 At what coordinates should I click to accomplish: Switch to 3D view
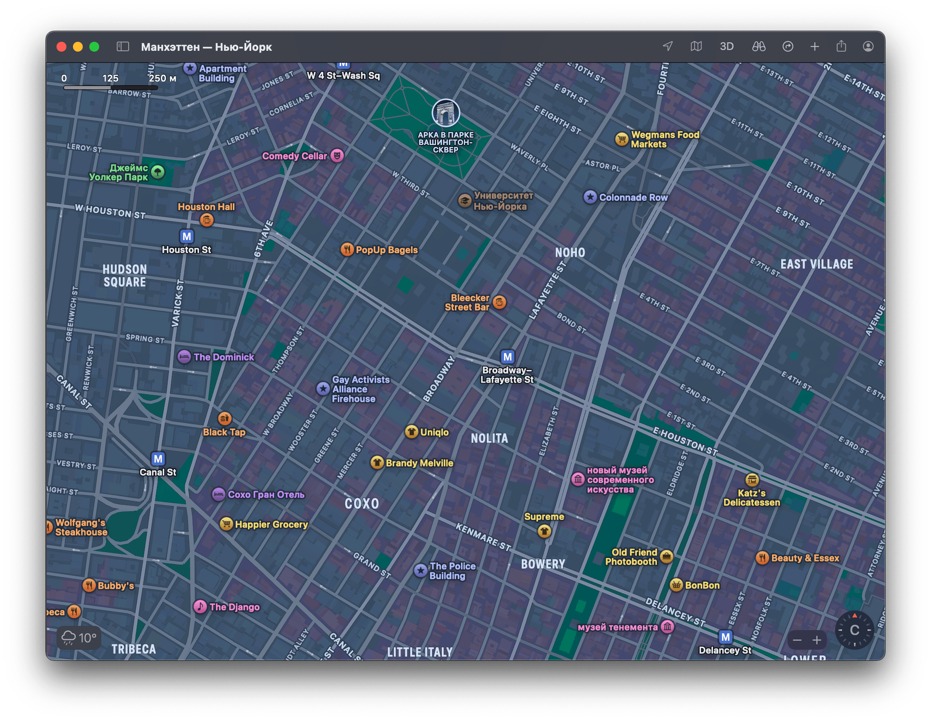coord(727,46)
